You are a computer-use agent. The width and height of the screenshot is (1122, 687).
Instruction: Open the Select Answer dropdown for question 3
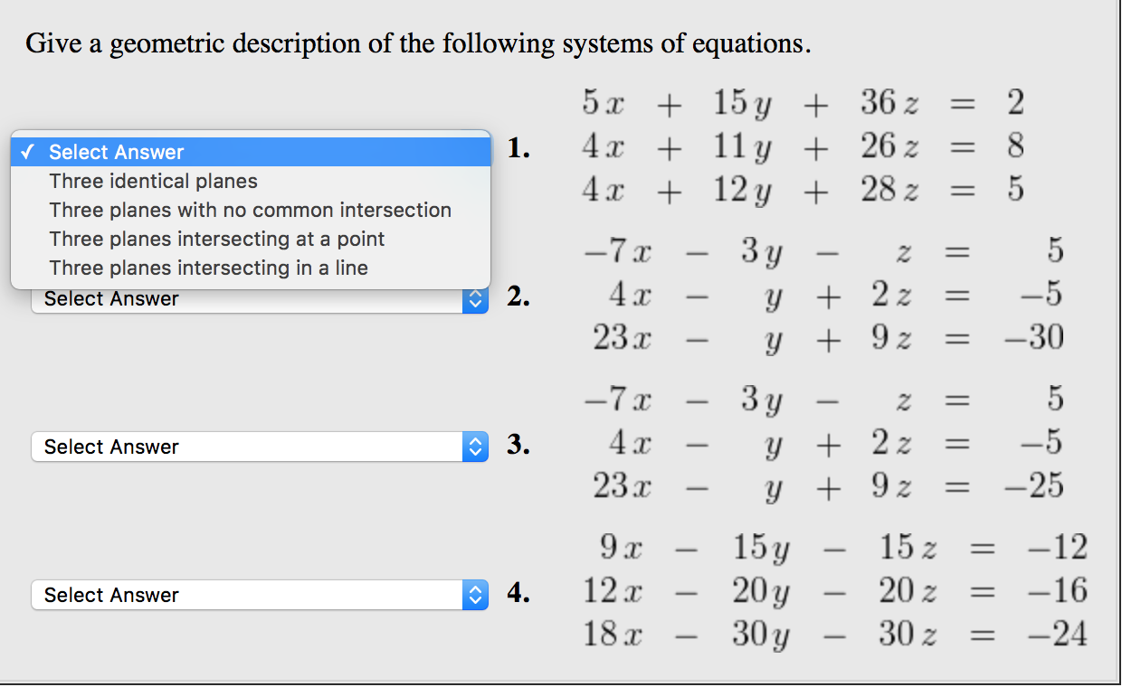[253, 447]
